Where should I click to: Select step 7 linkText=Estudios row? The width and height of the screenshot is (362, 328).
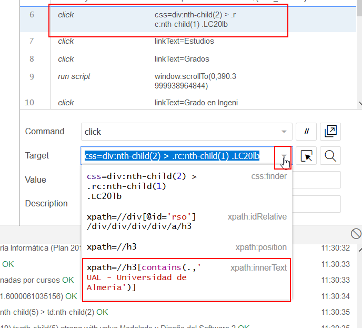coord(188,41)
